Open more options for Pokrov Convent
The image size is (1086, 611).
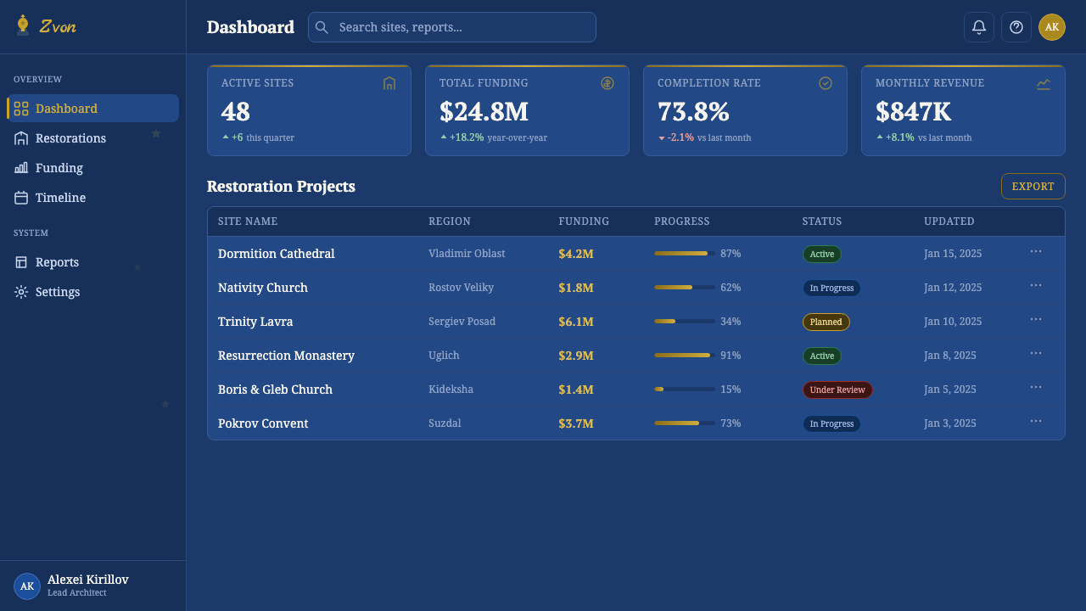(1036, 422)
